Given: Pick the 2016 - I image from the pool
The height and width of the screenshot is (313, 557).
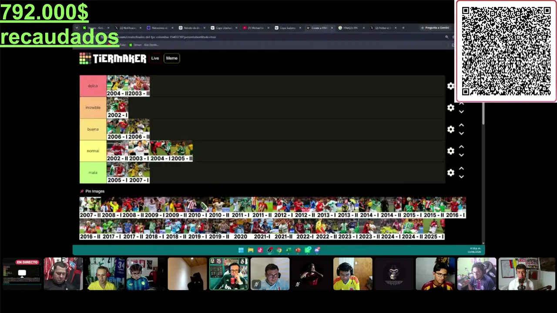Looking at the screenshot, I should pos(455,207).
